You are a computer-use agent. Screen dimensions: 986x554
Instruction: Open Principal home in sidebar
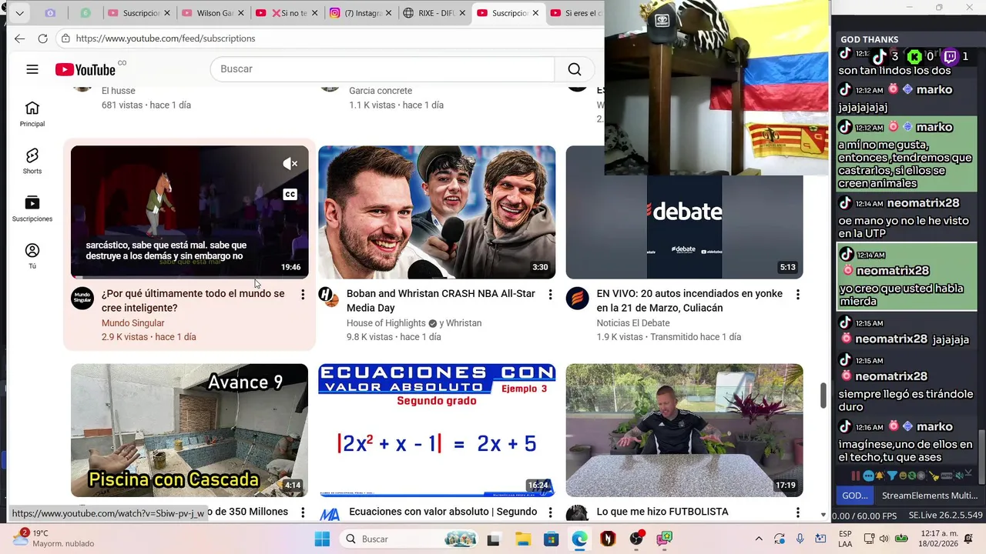(x=32, y=114)
